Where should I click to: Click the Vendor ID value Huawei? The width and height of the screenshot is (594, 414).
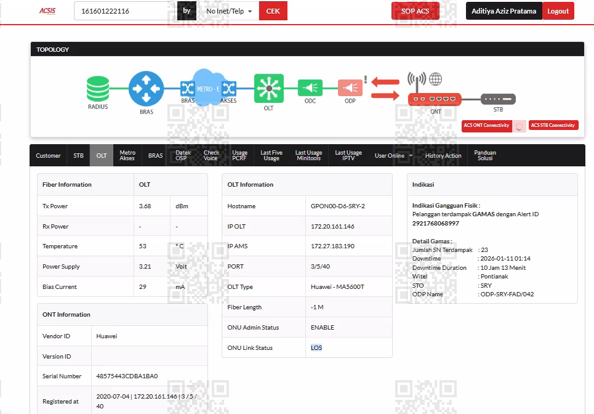[107, 336]
